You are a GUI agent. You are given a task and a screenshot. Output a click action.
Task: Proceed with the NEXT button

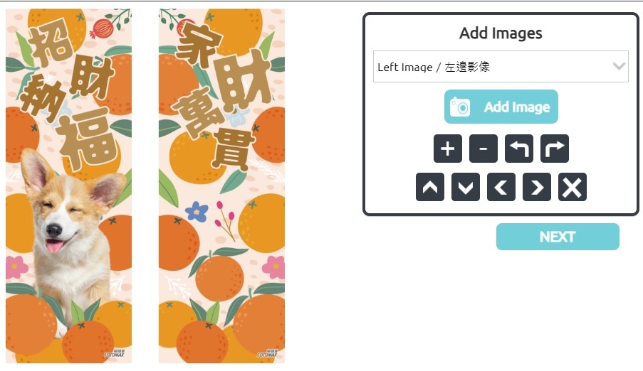pyautogui.click(x=558, y=237)
